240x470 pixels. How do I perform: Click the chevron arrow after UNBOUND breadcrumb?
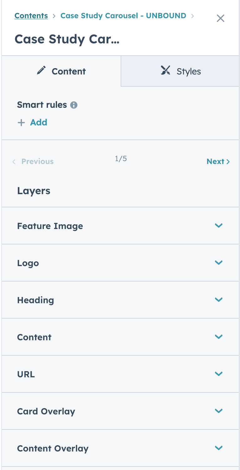193,15
